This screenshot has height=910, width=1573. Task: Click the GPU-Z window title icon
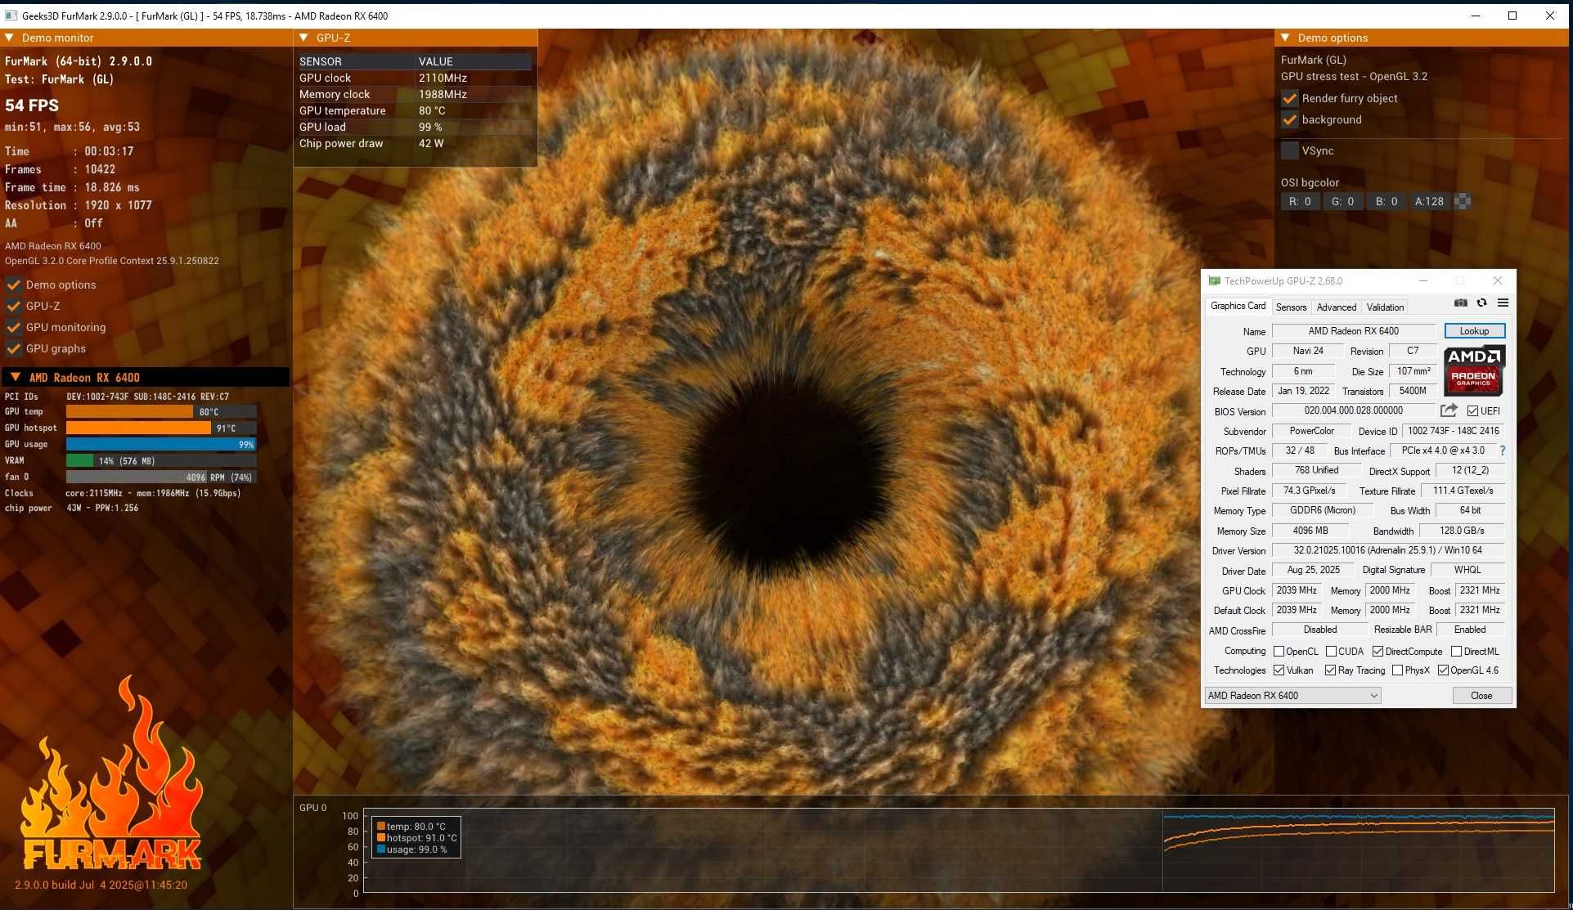1214,281
